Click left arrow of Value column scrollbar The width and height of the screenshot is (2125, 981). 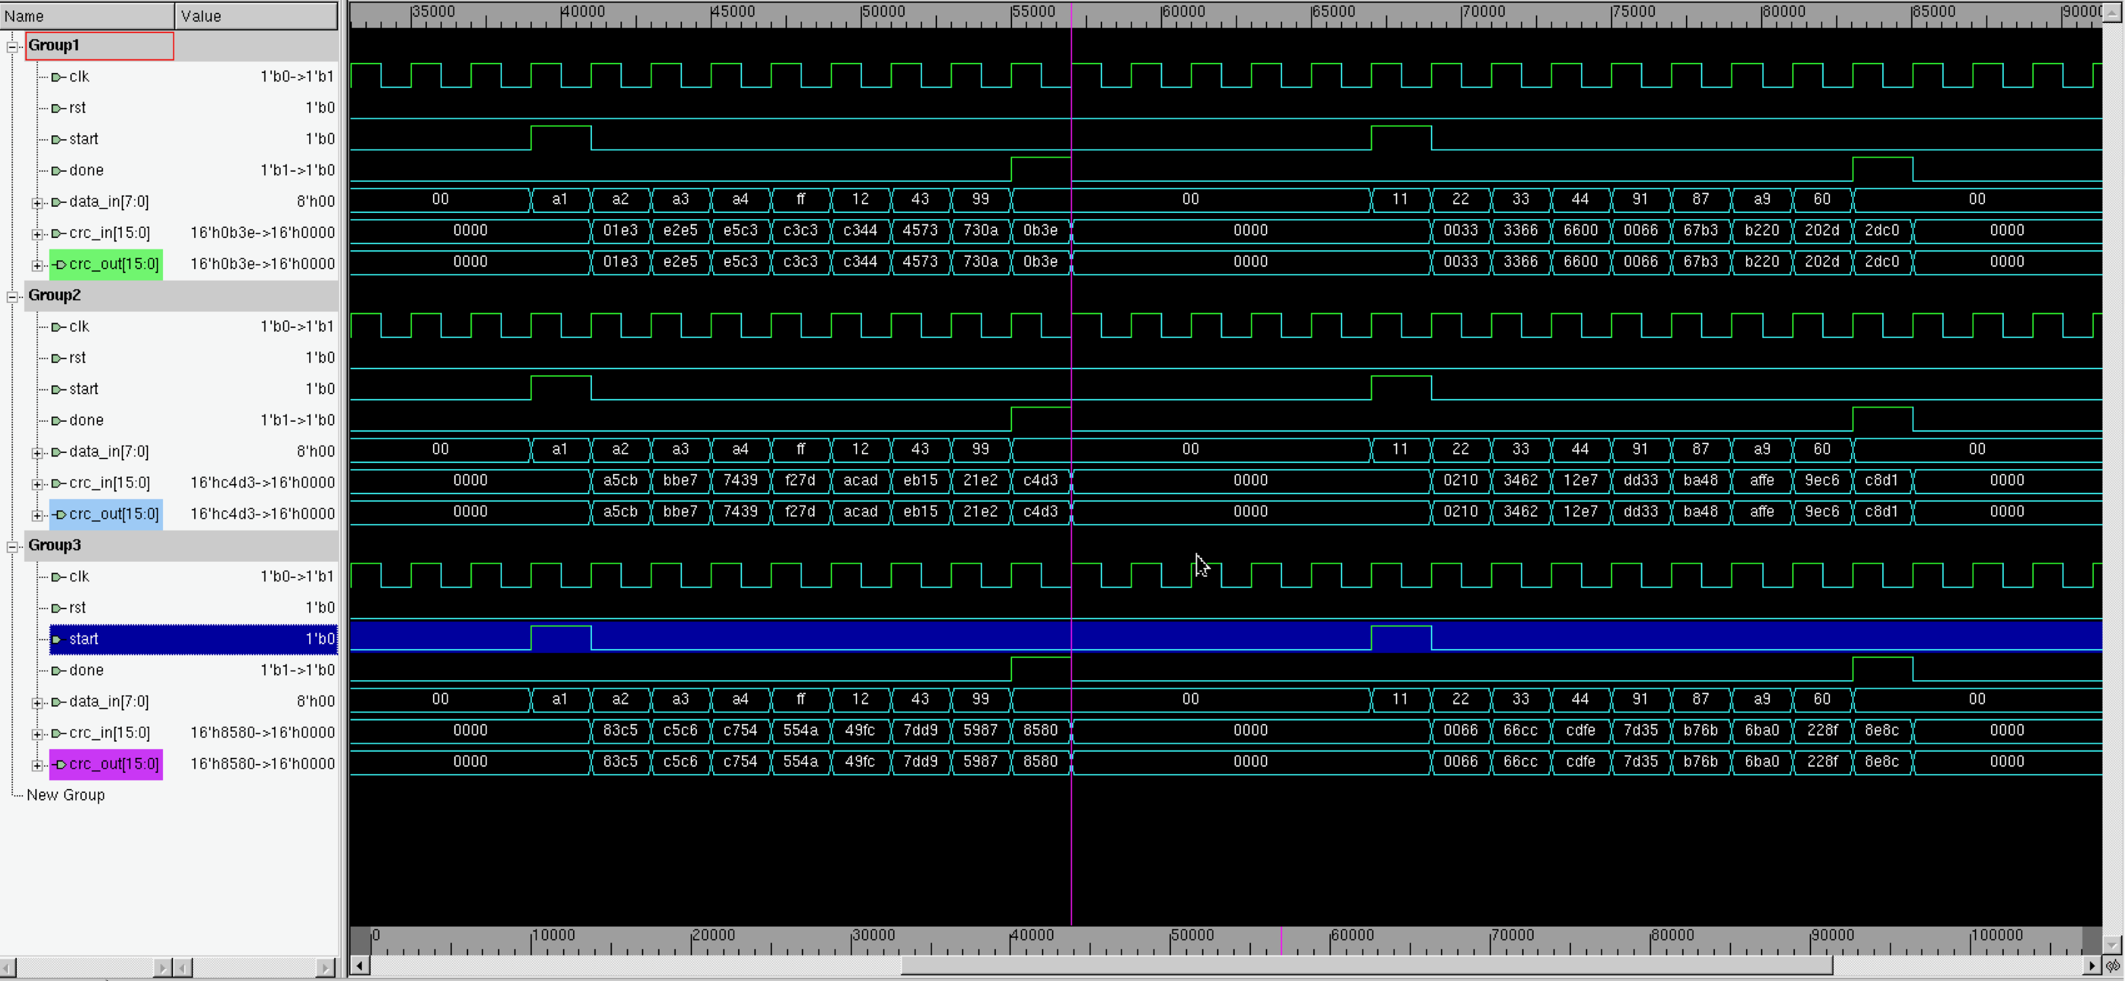[184, 966]
